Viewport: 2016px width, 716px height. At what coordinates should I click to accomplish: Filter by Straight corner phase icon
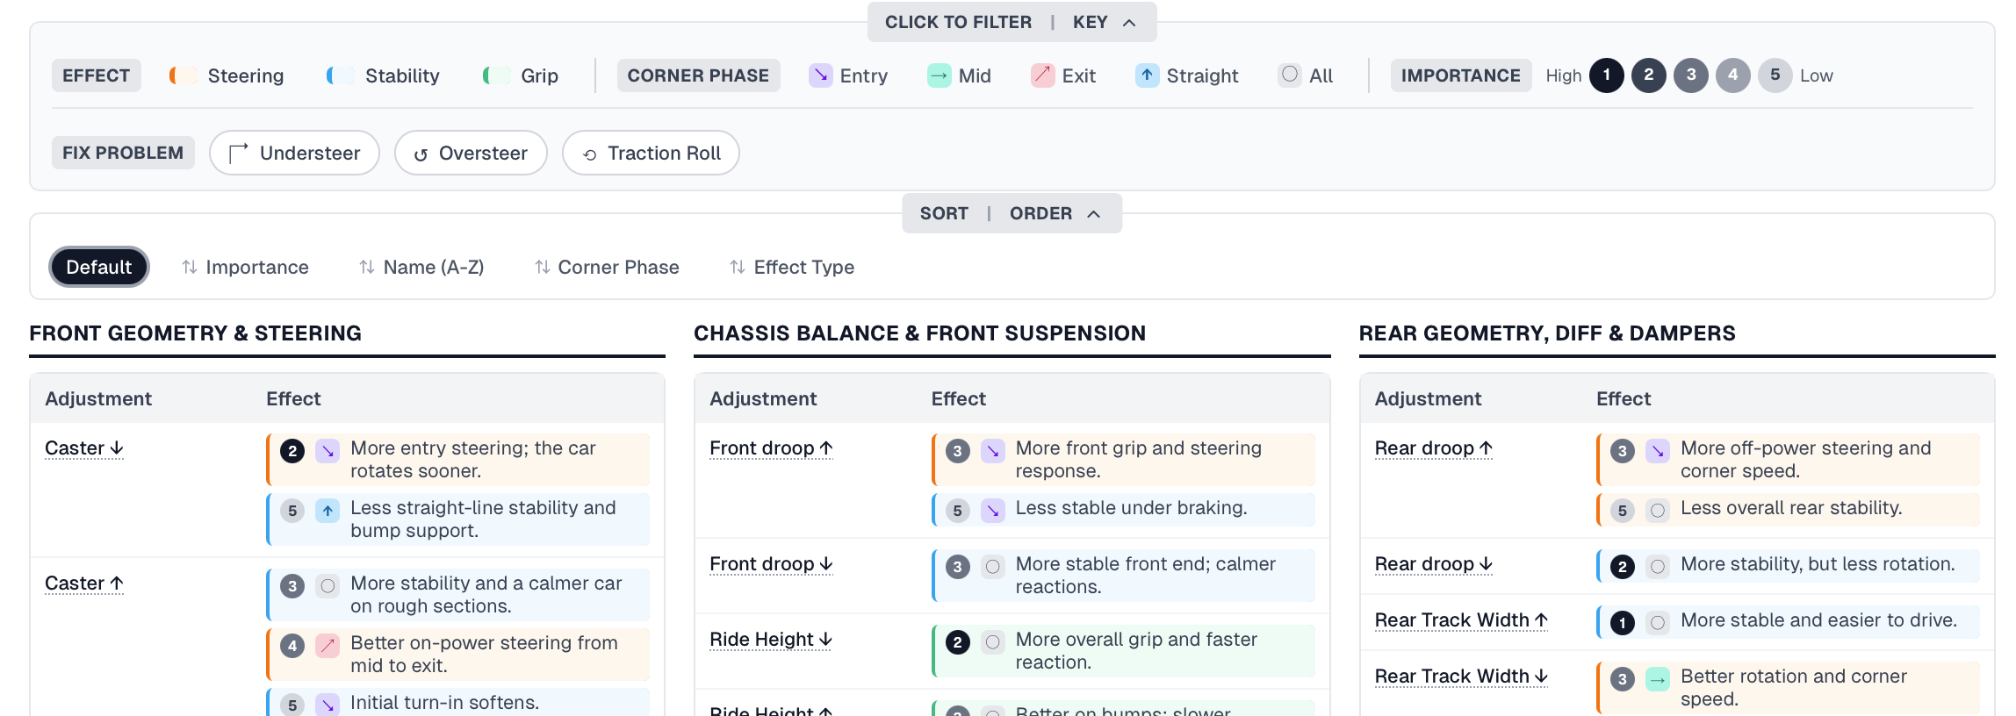[1147, 75]
